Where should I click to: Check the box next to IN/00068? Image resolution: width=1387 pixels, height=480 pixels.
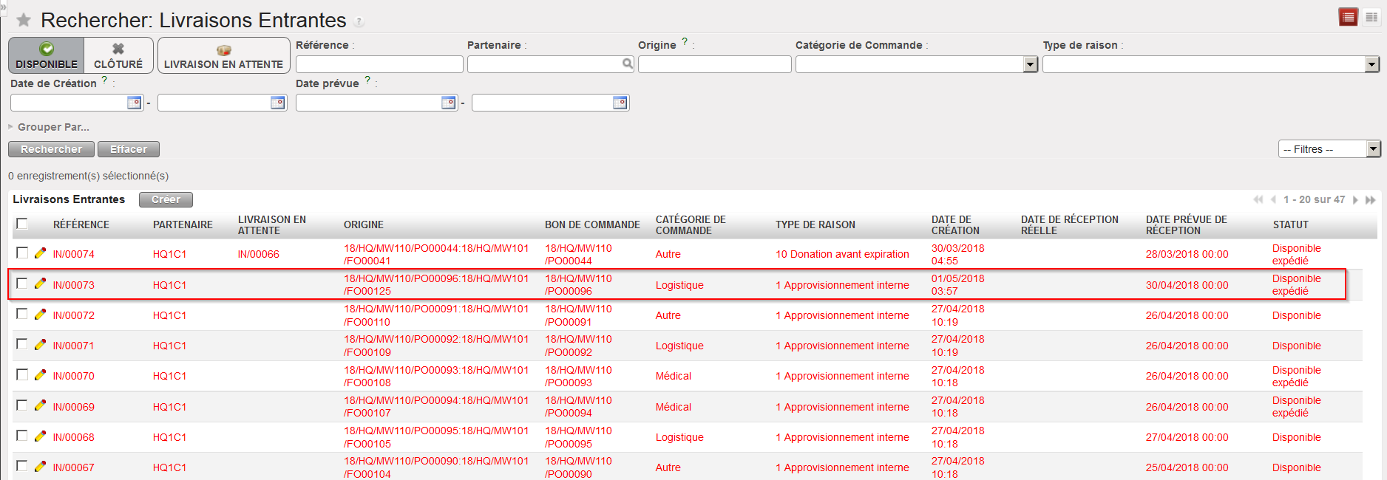pos(22,436)
